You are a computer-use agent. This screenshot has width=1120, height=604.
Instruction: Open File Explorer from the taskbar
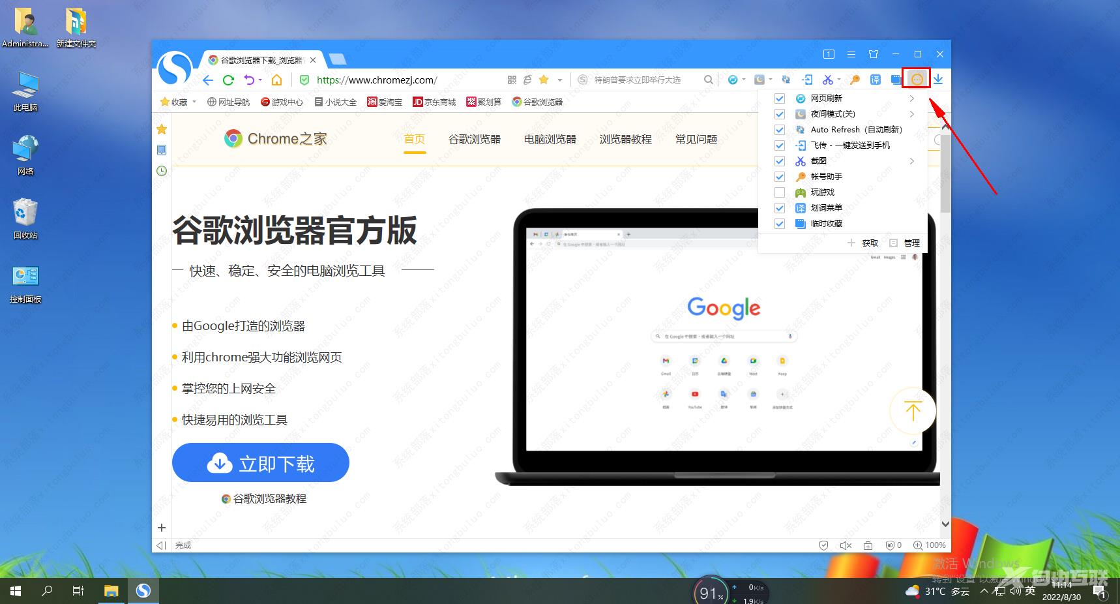[x=111, y=591]
